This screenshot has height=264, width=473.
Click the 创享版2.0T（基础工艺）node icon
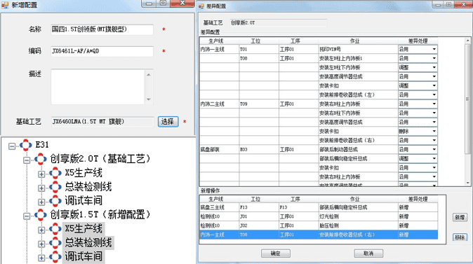coord(41,159)
